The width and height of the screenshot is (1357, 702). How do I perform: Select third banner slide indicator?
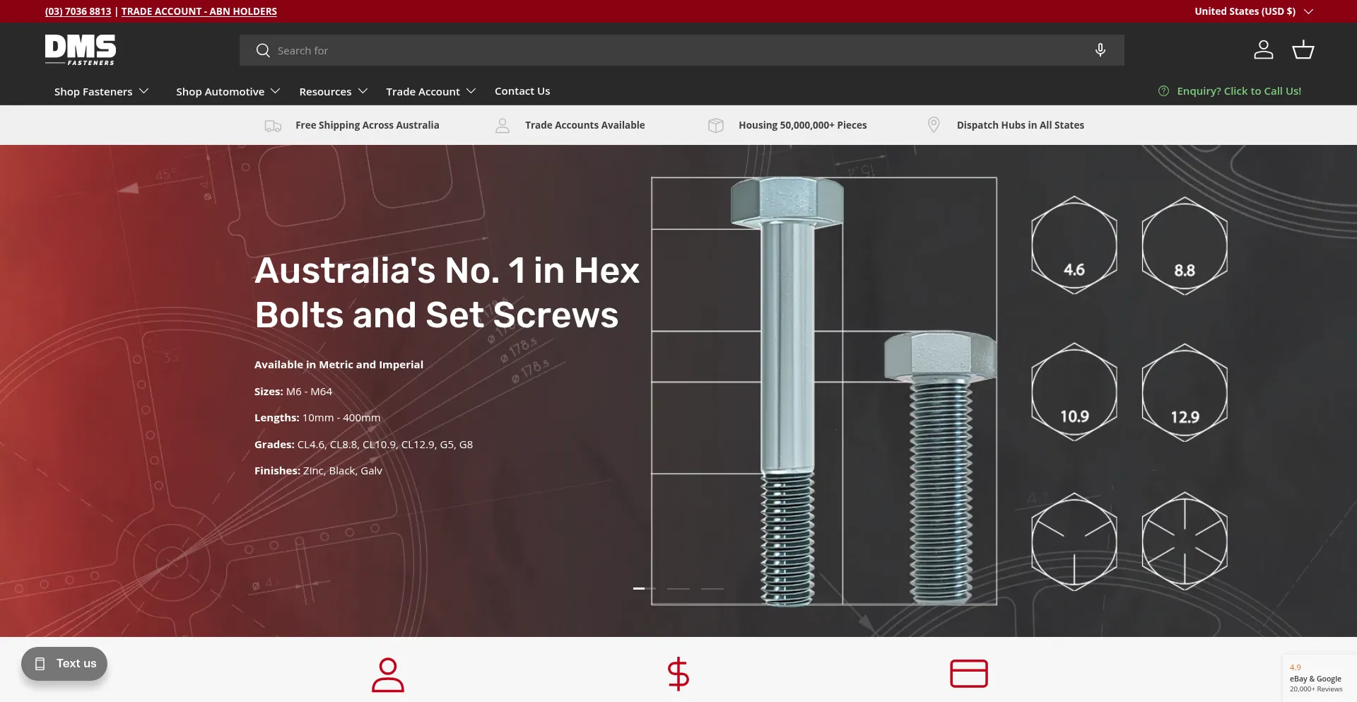[x=712, y=588]
